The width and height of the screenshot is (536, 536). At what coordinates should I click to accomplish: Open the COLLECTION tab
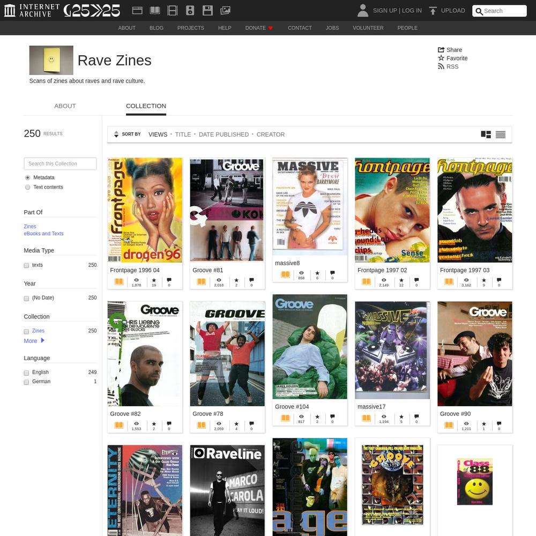pyautogui.click(x=146, y=106)
